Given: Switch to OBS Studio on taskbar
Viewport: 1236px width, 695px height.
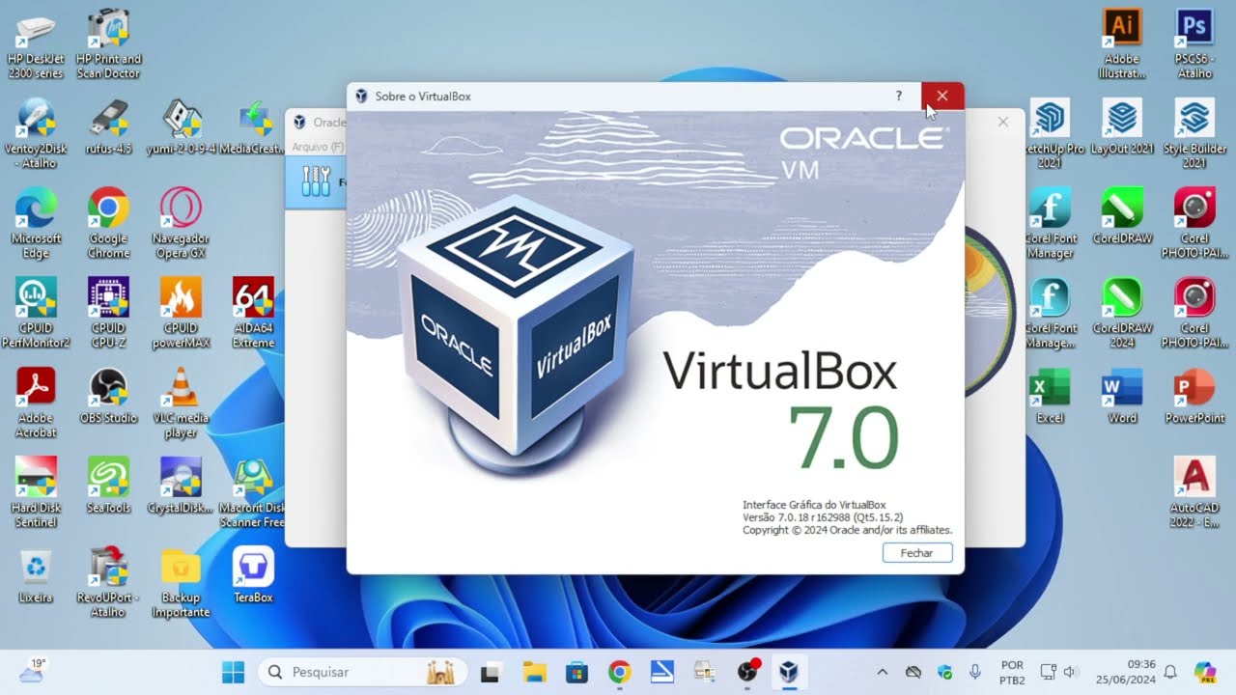Looking at the screenshot, I should point(748,672).
